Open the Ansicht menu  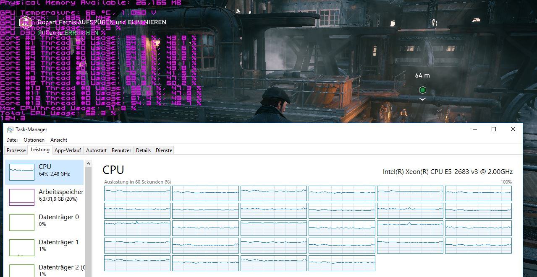click(x=59, y=140)
